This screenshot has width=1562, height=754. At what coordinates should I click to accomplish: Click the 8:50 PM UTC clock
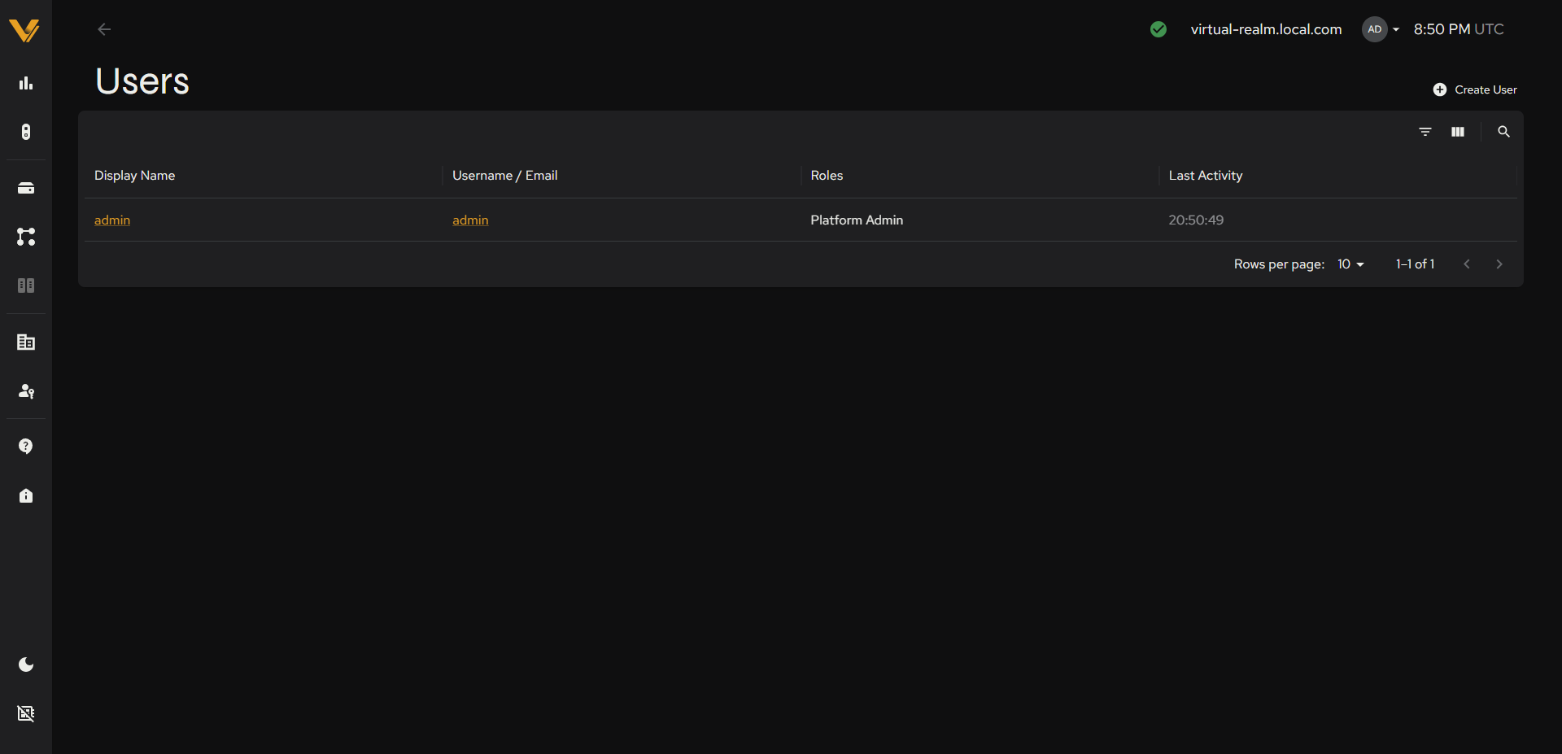[1459, 29]
